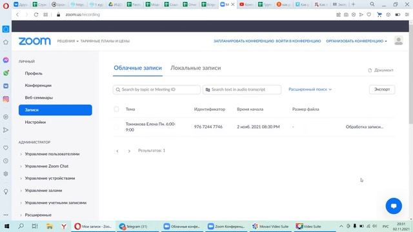This screenshot has height=232, width=413.
Task: Switch to Локальные записи tab
Action: point(196,68)
